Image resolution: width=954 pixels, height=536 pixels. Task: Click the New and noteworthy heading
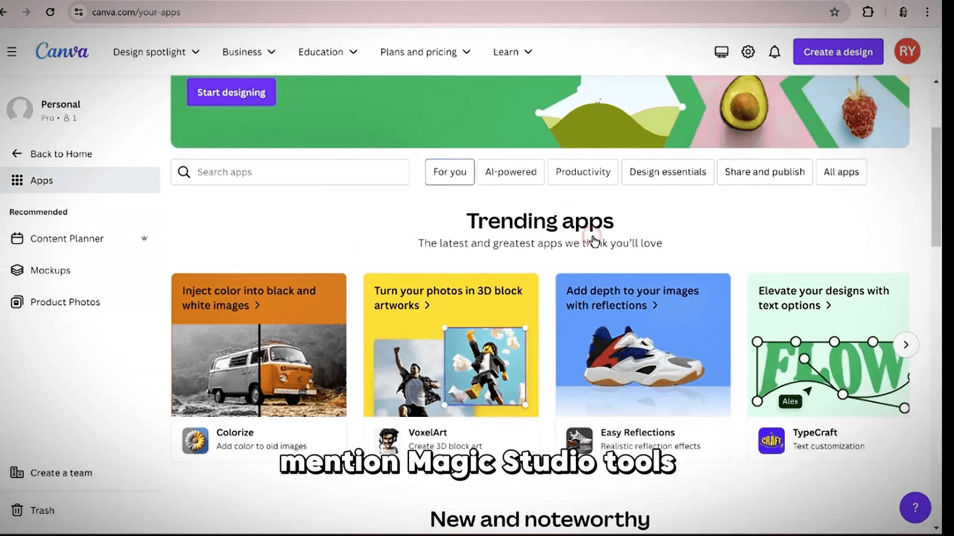tap(540, 519)
